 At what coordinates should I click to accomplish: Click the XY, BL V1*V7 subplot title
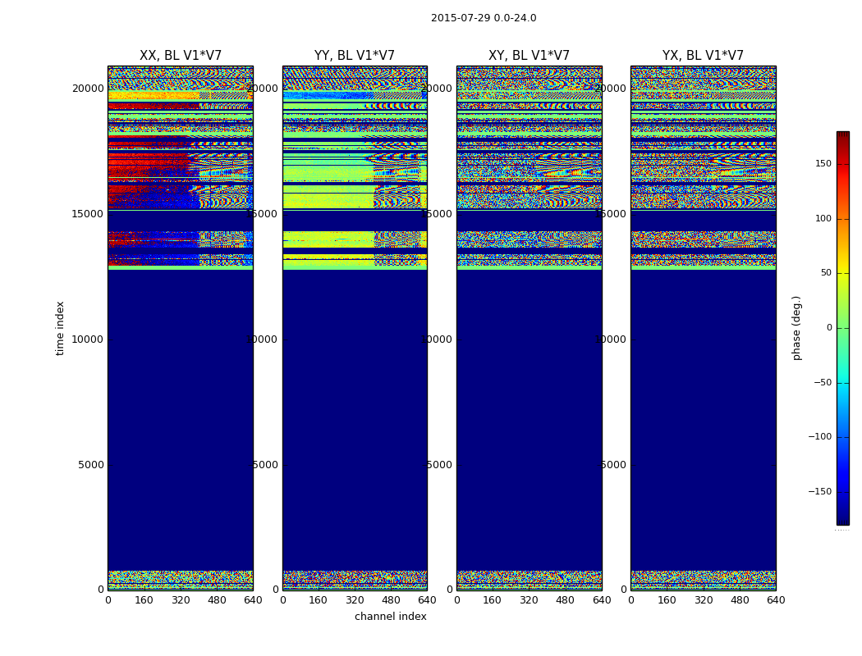click(529, 56)
